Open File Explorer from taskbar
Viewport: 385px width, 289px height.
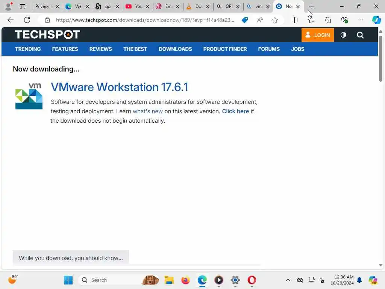[x=169, y=280]
